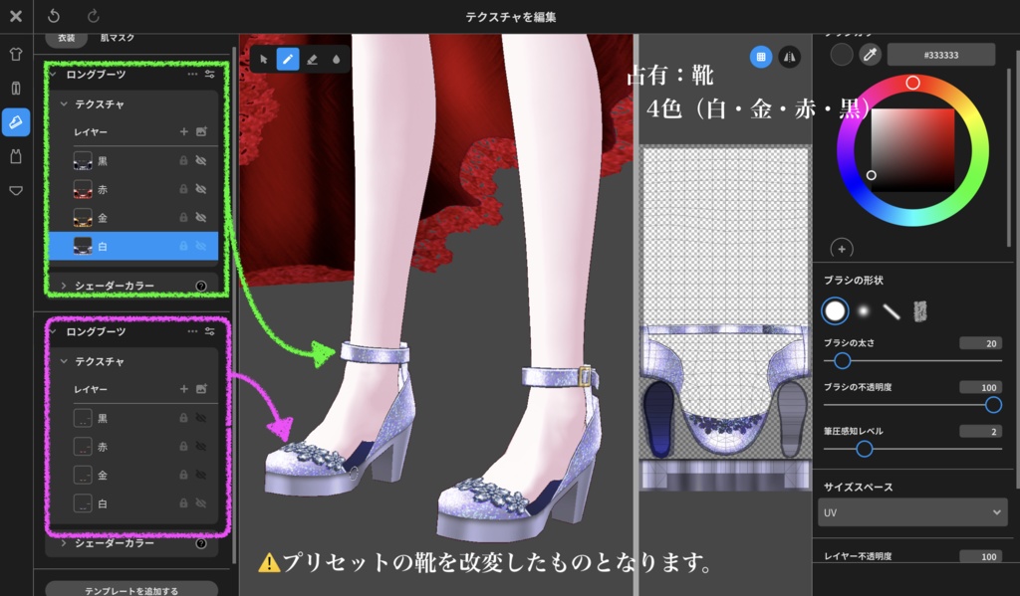Unlock the 白 layer
This screenshot has width=1020, height=596.
[x=183, y=245]
